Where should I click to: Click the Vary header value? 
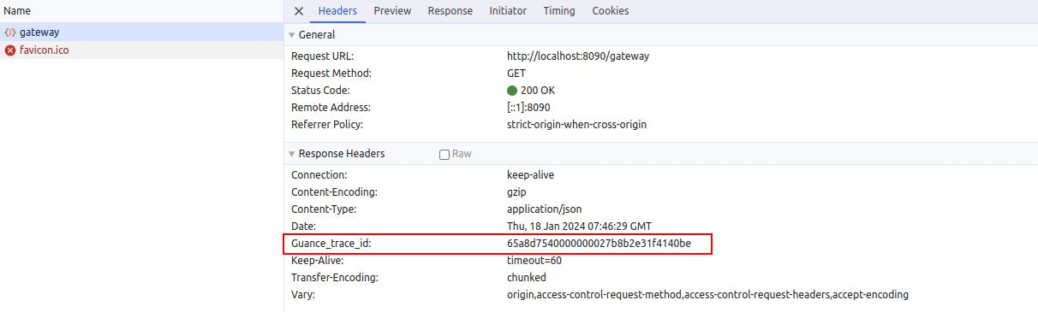[x=707, y=295]
